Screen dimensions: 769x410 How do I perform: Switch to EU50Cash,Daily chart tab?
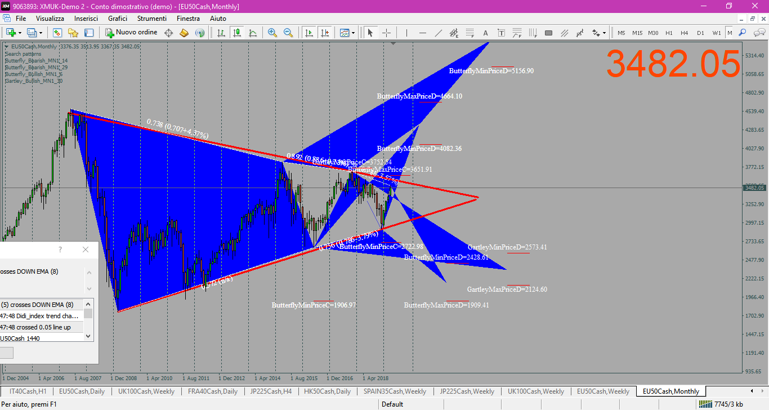(x=82, y=391)
